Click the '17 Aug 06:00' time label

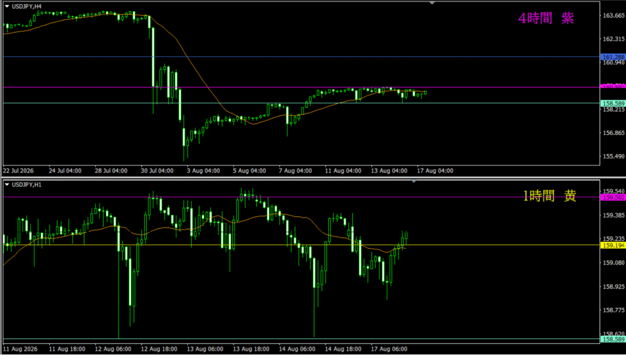(x=389, y=349)
